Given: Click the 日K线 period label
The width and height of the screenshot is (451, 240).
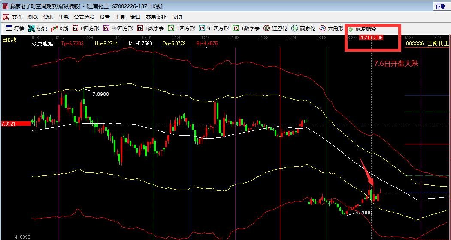Looking at the screenshot, I should point(9,40).
